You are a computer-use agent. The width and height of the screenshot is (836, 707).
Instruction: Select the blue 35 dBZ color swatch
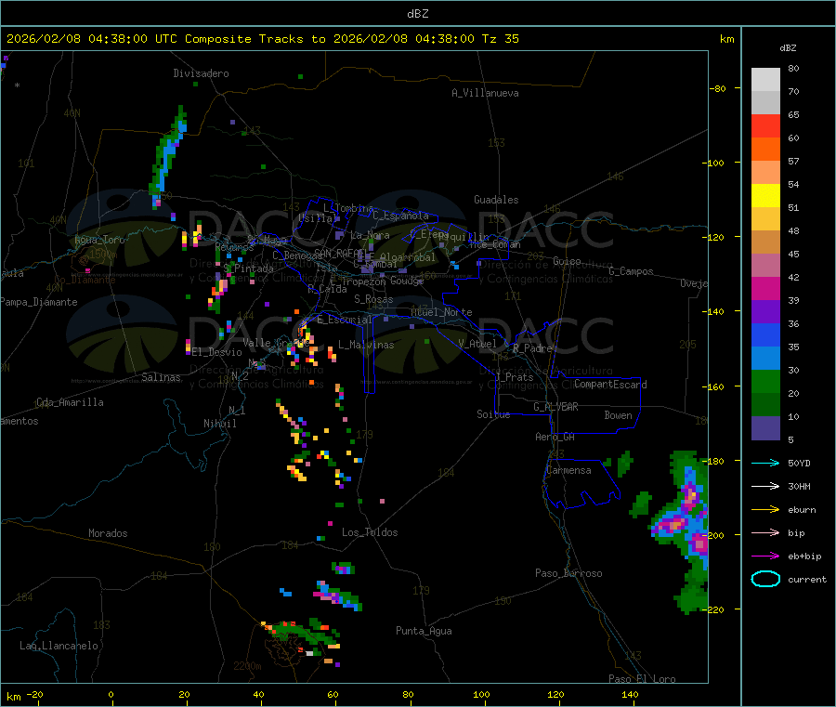click(x=765, y=335)
